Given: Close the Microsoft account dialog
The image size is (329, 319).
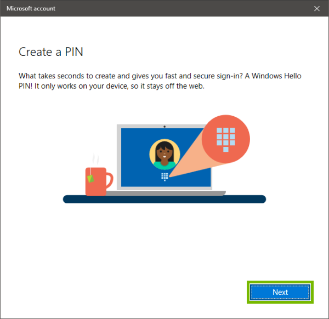Looking at the screenshot, I should click(316, 8).
